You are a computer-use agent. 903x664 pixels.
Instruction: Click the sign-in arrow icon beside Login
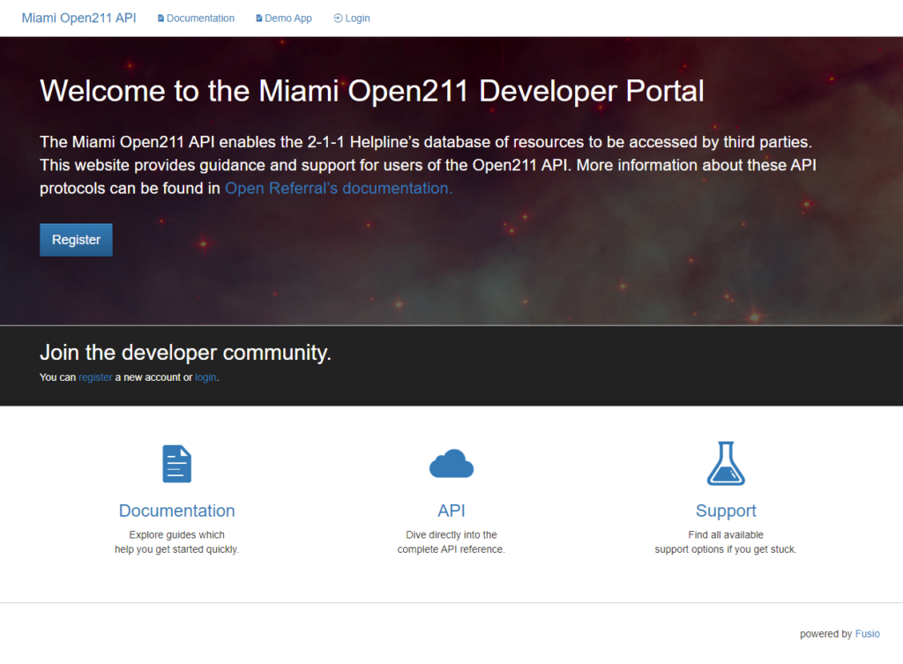(x=338, y=19)
